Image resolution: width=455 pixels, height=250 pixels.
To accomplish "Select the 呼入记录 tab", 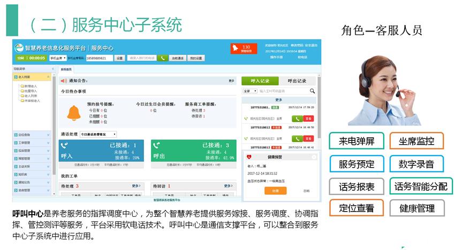I will 260,81.
